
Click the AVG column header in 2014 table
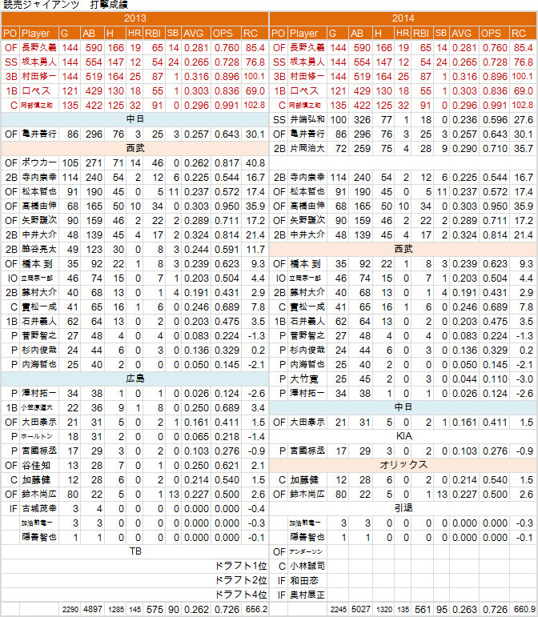(464, 34)
